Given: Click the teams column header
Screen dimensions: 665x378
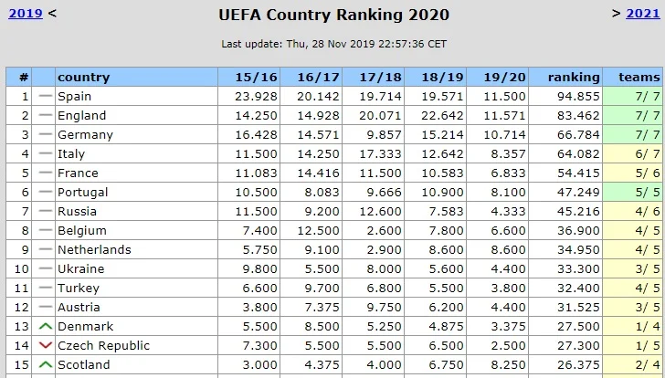Looking at the screenshot, I should 639,78.
